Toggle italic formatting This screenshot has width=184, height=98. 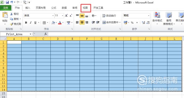(31, 23)
